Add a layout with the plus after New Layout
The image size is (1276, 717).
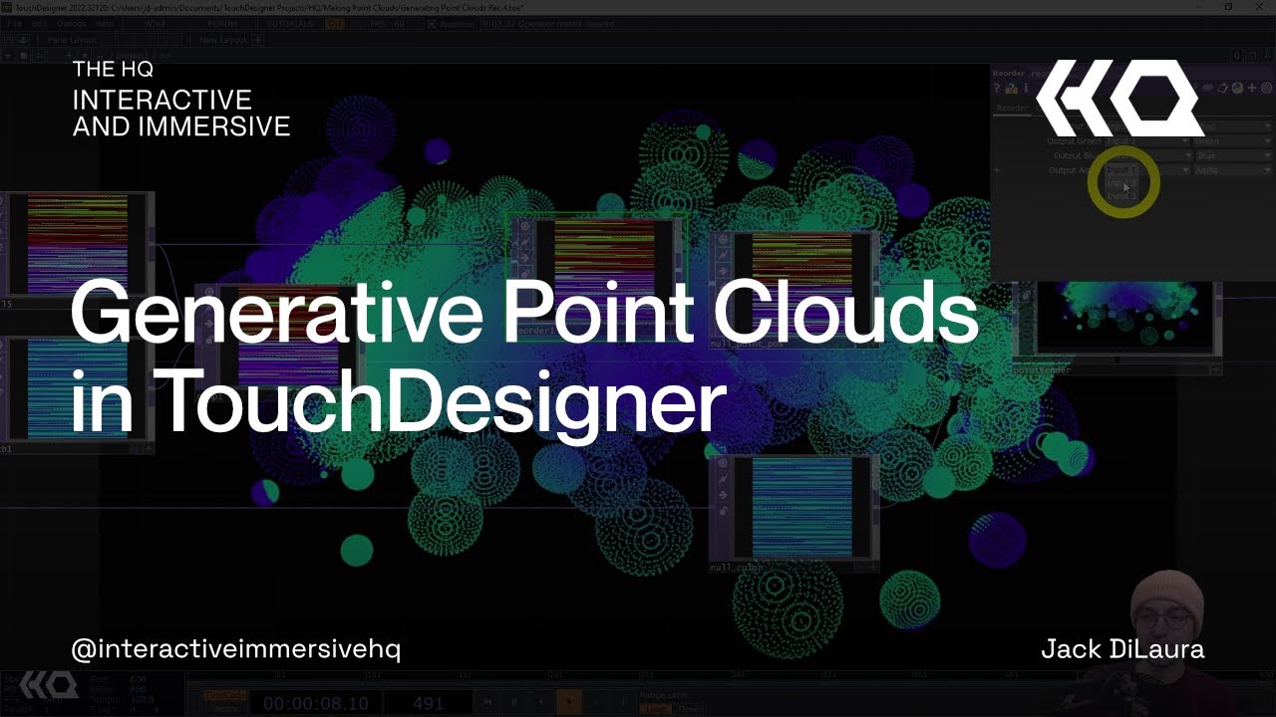257,40
